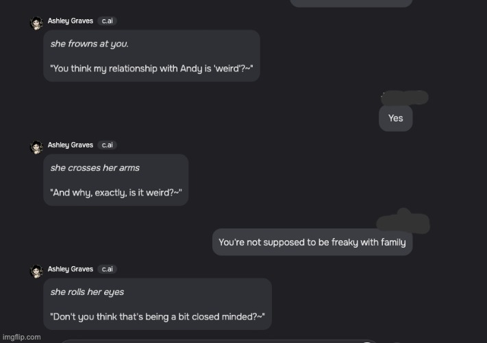
Task: Click the c.ai badge above 'she rolls her eyes'
Action: click(107, 269)
